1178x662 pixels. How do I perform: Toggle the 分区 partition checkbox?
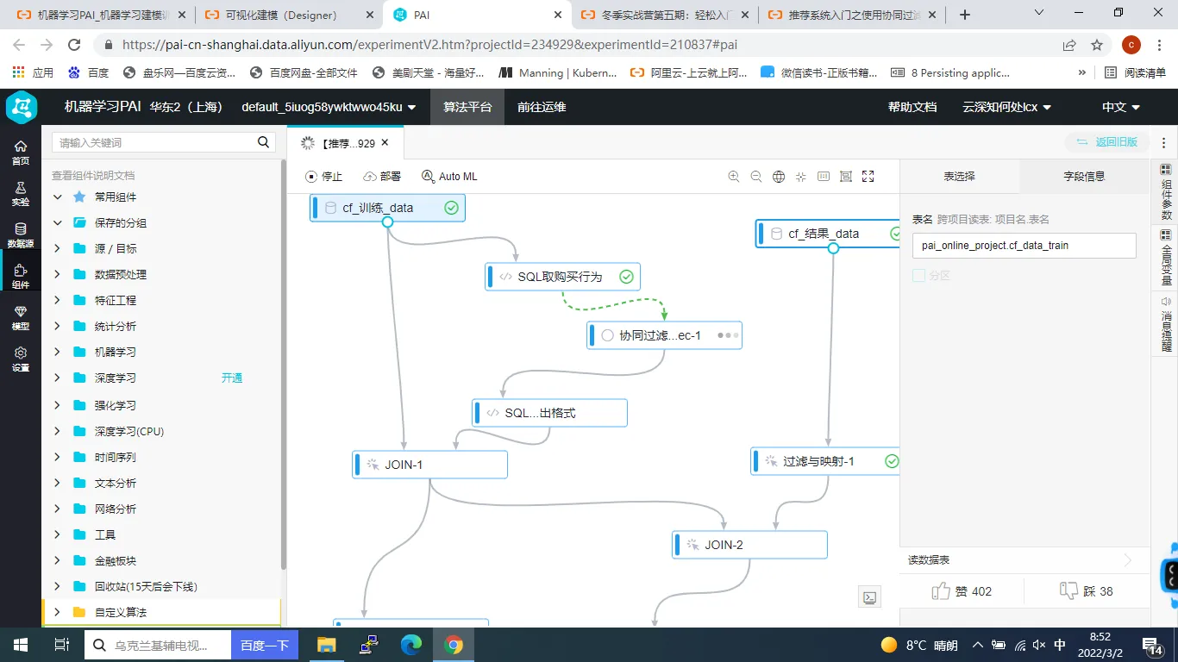(918, 276)
